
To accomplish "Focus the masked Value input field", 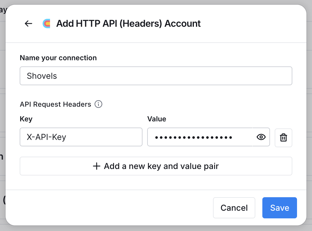I will coord(200,137).
